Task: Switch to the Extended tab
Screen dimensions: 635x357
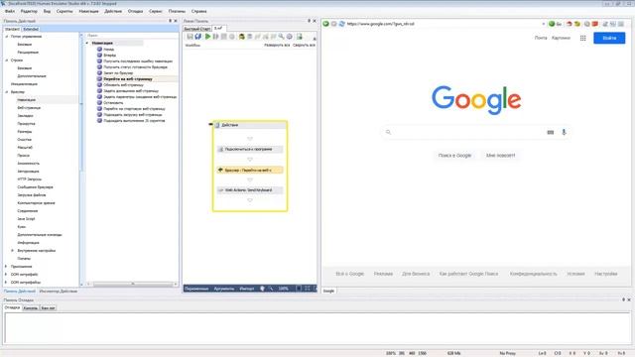Action: 31,29
